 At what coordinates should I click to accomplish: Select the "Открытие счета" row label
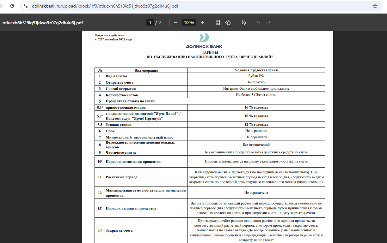point(120,82)
